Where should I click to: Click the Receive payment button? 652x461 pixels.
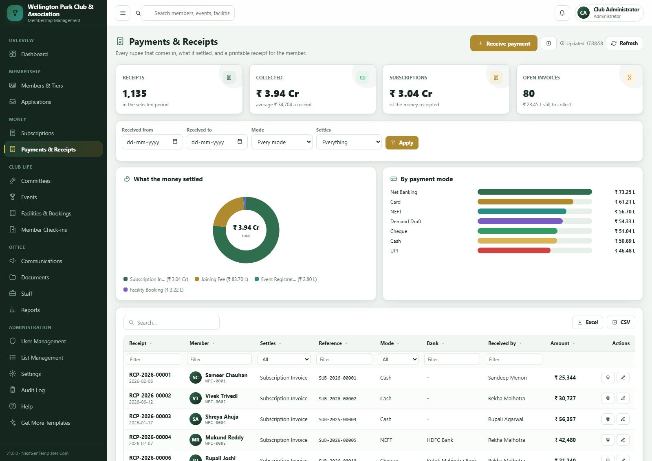coord(504,43)
